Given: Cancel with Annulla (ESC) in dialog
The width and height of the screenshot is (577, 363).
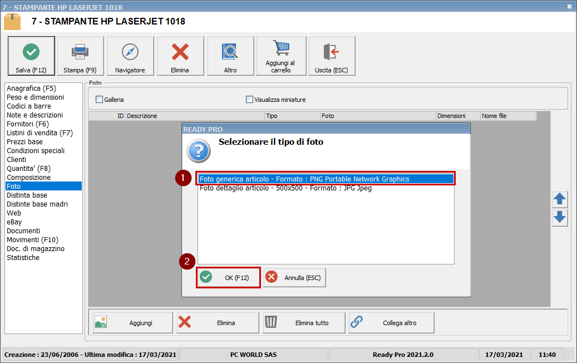Looking at the screenshot, I should click(x=294, y=278).
